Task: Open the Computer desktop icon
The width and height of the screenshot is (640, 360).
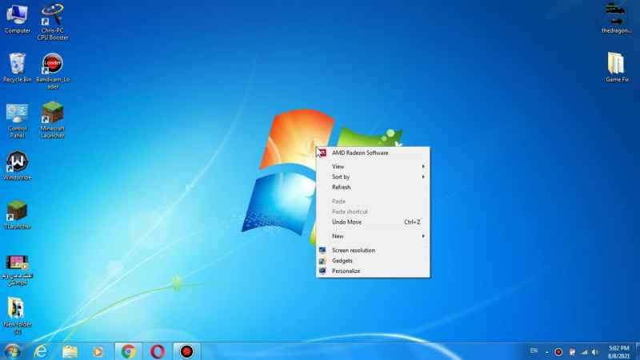Action: tap(17, 19)
